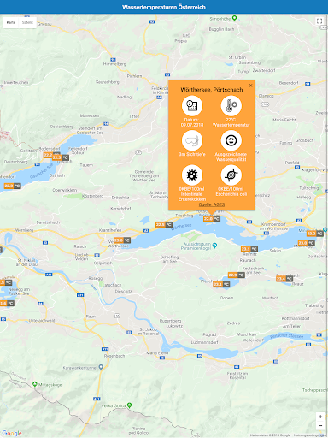Click the Aussichtsturm Pyramidenkogel place pin
The height and width of the screenshot is (438, 328).
pyautogui.click(x=215, y=245)
